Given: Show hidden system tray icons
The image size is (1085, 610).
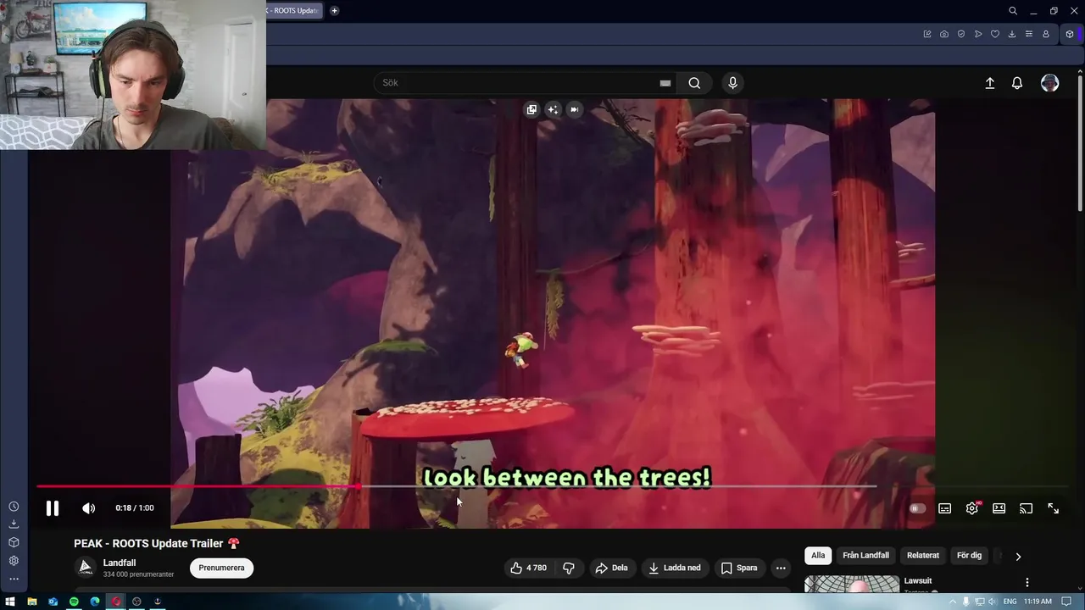Looking at the screenshot, I should click(x=954, y=602).
